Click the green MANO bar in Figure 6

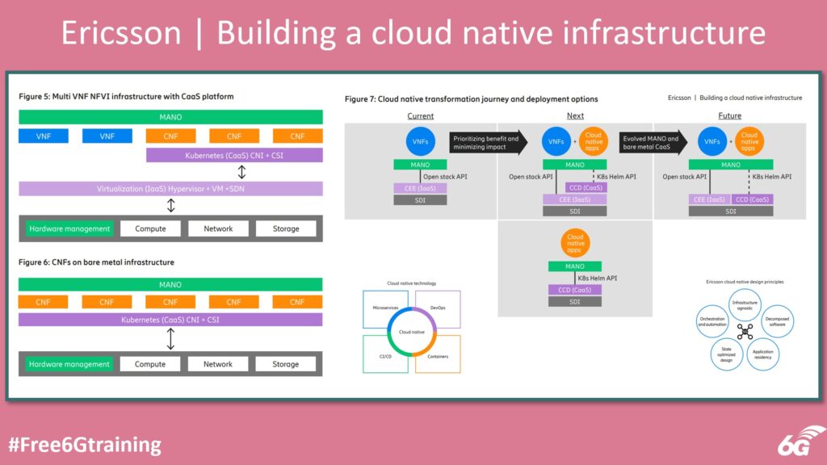[x=170, y=285]
